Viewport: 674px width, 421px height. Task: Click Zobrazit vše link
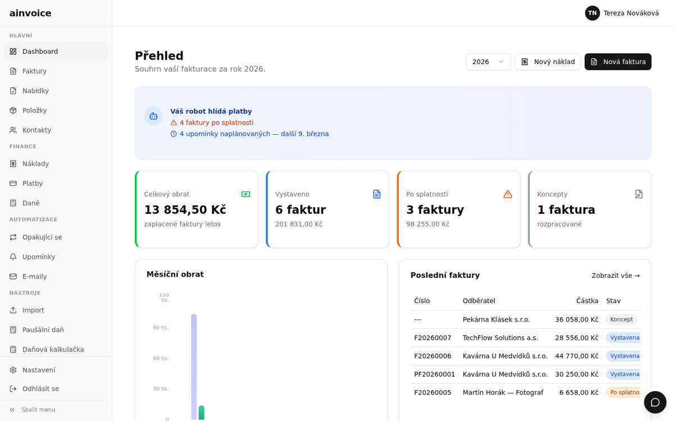(x=616, y=276)
